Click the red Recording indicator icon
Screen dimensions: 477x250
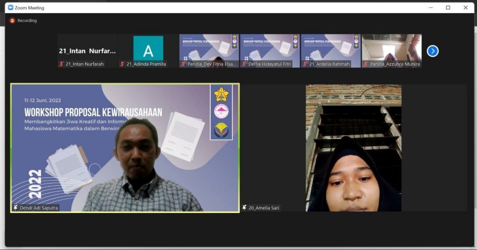(12, 20)
